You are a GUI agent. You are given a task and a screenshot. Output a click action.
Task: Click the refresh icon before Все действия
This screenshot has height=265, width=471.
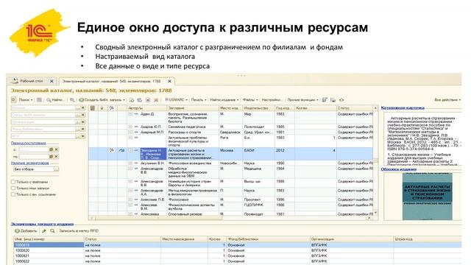coord(341,100)
